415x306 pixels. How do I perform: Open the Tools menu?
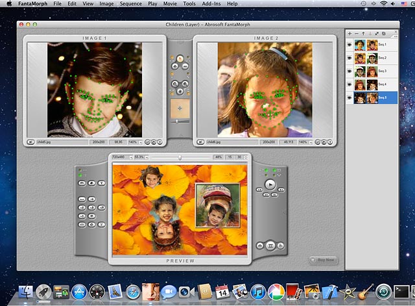pyautogui.click(x=189, y=4)
